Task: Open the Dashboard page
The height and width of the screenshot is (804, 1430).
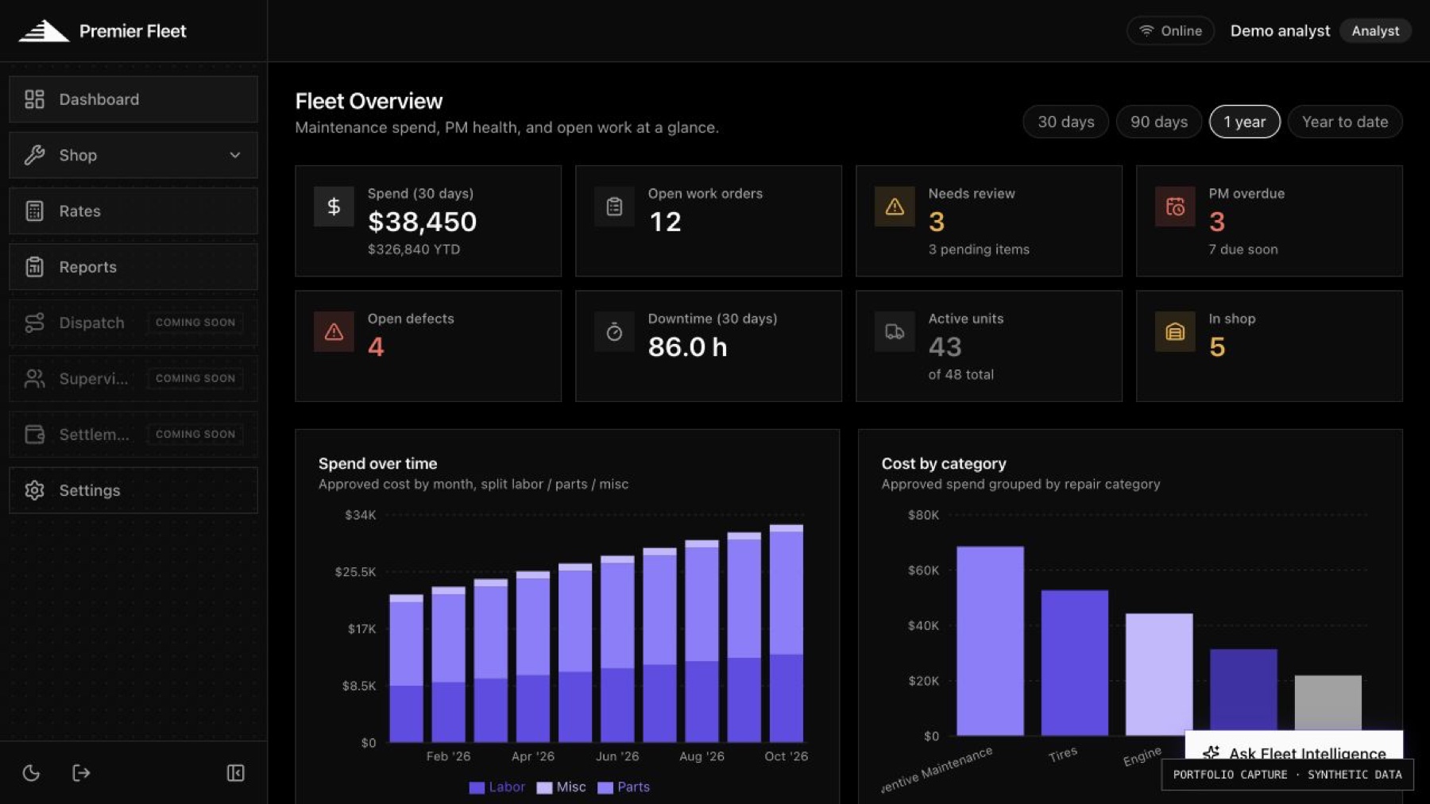Action: pos(133,99)
